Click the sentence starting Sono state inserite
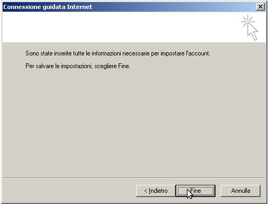This screenshot has width=269, height=206. pos(118,53)
